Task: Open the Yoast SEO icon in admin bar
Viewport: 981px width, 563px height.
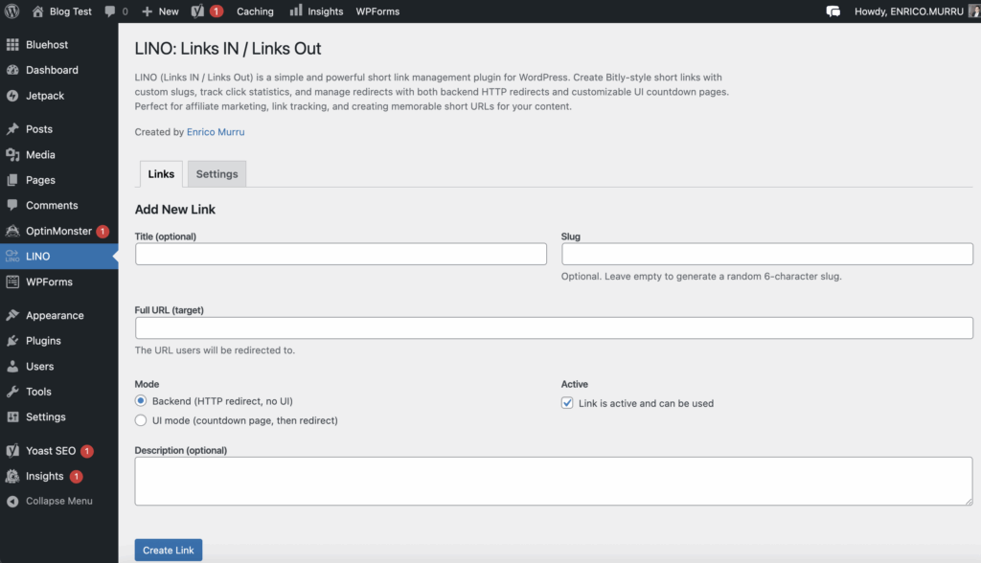Action: 200,11
